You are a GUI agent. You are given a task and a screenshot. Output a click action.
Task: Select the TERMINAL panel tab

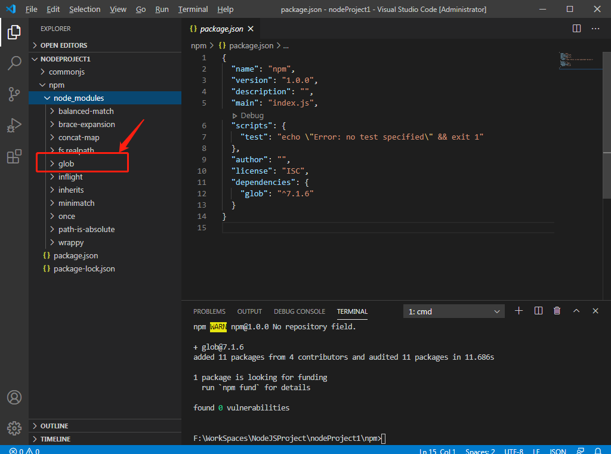pos(352,311)
